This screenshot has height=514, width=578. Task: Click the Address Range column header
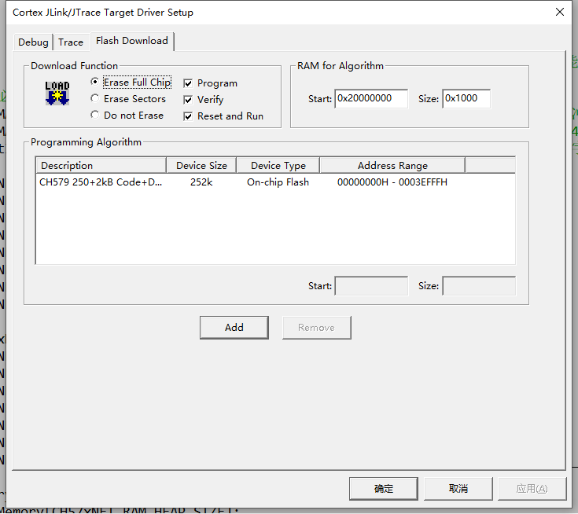coord(392,166)
